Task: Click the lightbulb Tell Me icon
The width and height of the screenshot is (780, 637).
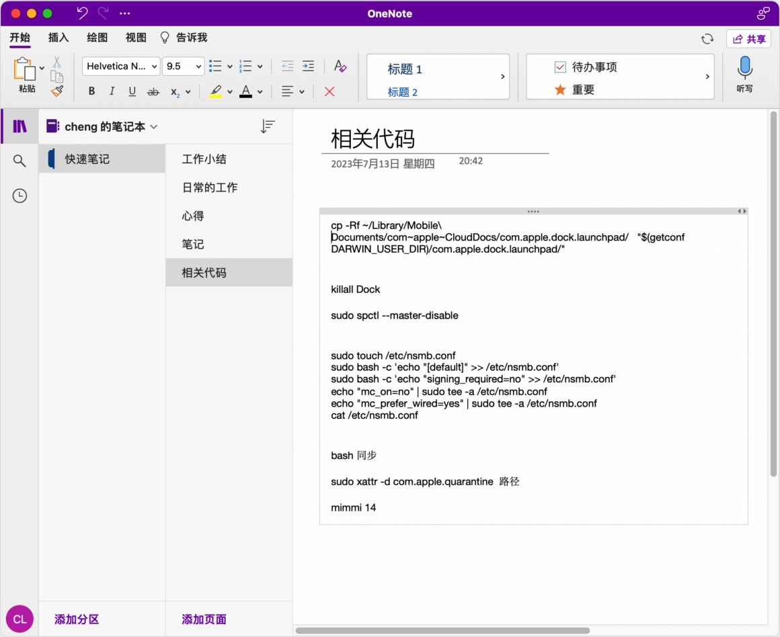Action: point(165,38)
